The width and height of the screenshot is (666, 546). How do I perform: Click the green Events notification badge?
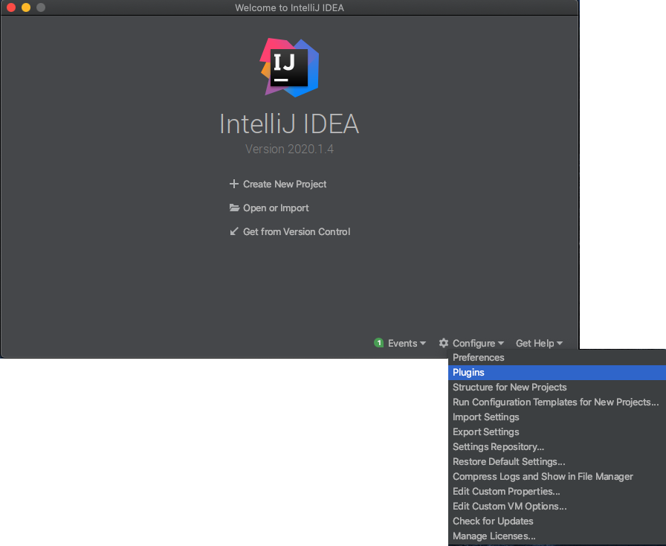[x=378, y=343]
